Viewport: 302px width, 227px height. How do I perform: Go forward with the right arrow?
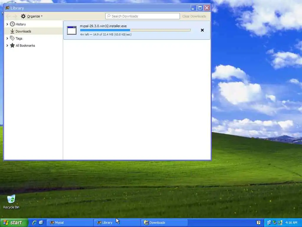(15, 16)
